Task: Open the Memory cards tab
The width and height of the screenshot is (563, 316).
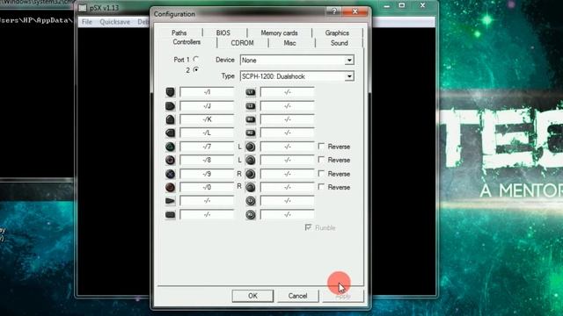Action: (x=279, y=33)
